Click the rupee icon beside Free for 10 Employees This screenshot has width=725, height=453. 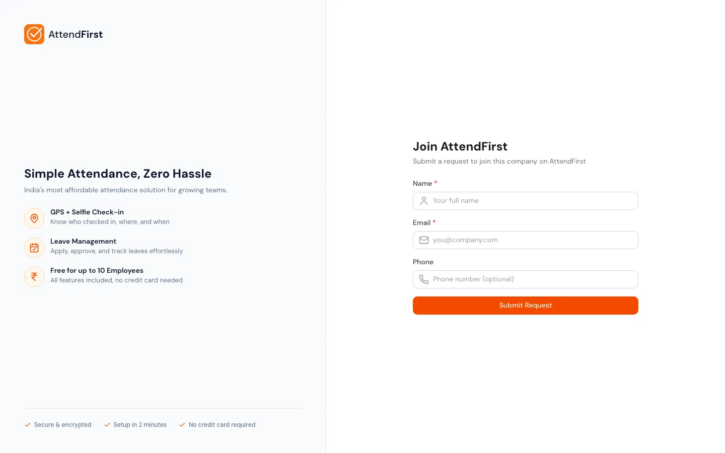tap(34, 276)
